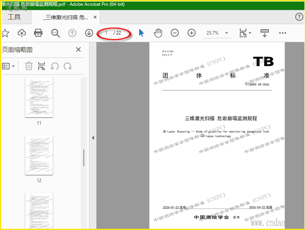Select the arrow selection tool
306x230 pixels.
pyautogui.click(x=141, y=33)
